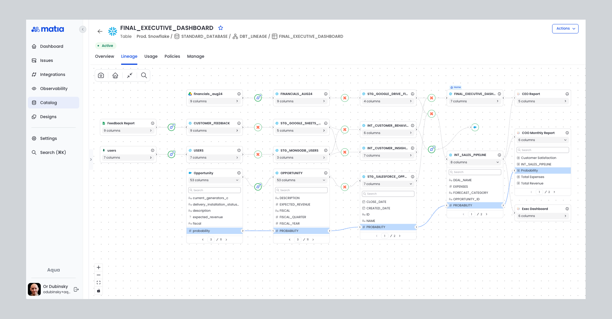Click the home icon in lineage toolbar

click(115, 75)
